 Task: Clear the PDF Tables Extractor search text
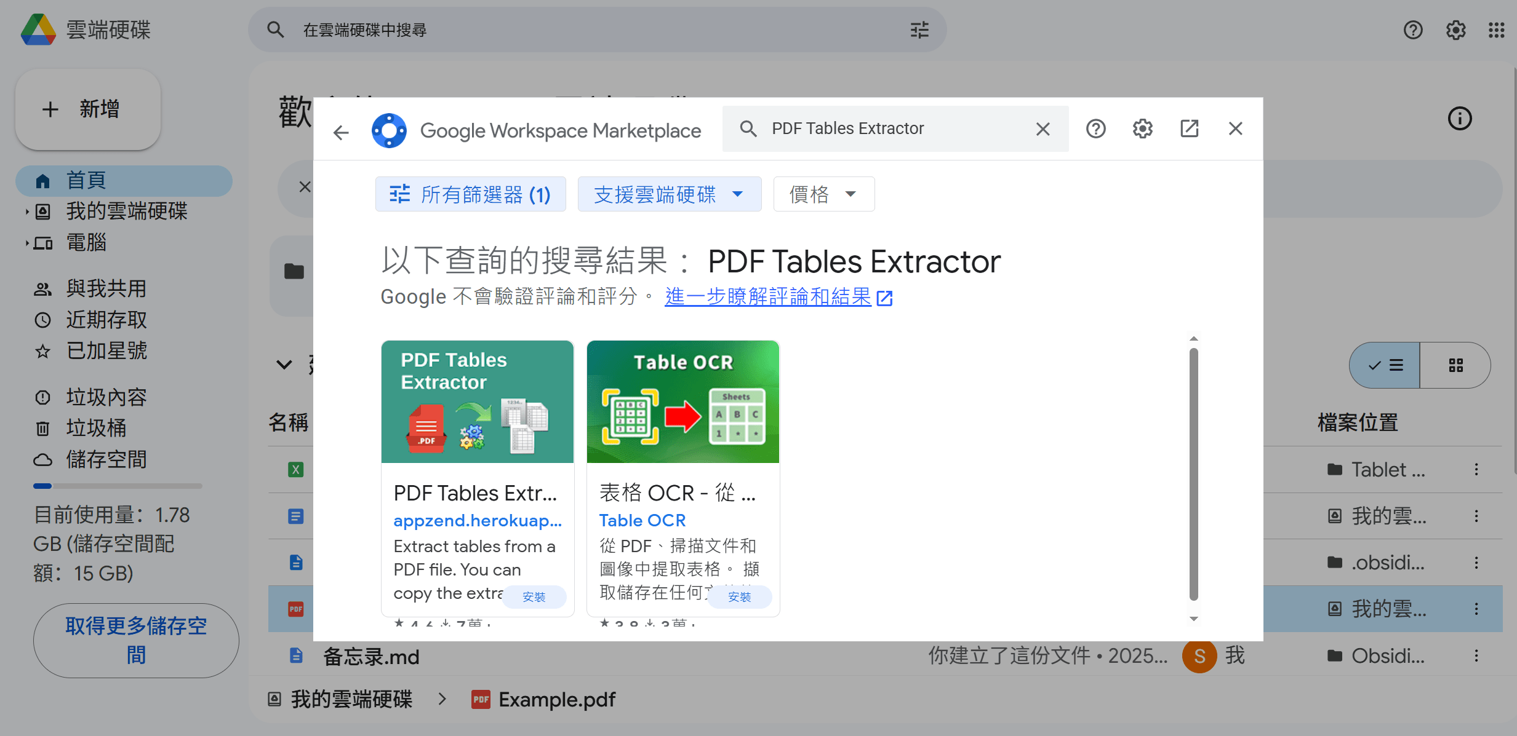(x=1043, y=129)
